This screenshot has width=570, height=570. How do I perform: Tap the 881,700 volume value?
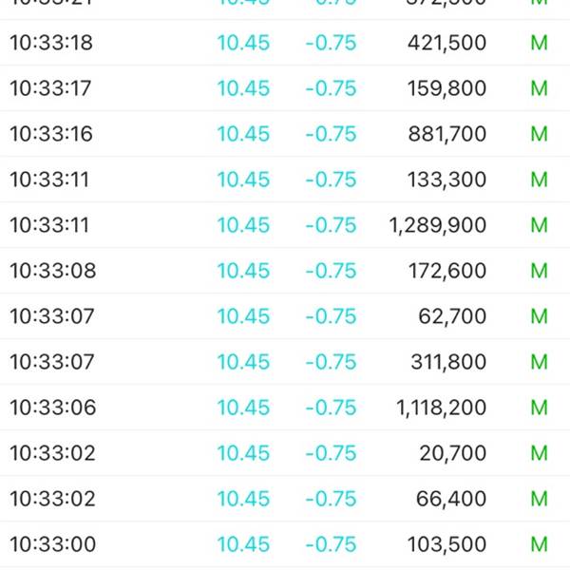[x=447, y=134]
